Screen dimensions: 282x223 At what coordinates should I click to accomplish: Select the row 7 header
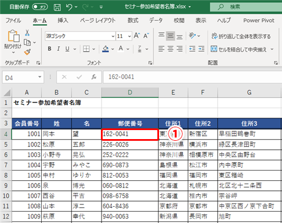click(x=6, y=165)
